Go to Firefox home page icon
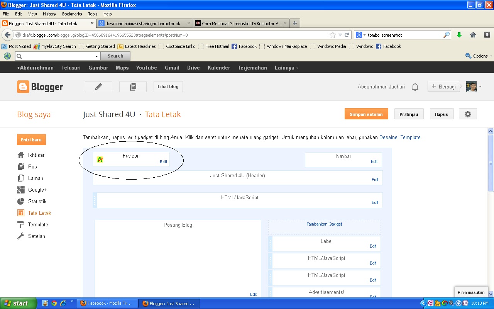The width and height of the screenshot is (494, 309). [x=473, y=35]
